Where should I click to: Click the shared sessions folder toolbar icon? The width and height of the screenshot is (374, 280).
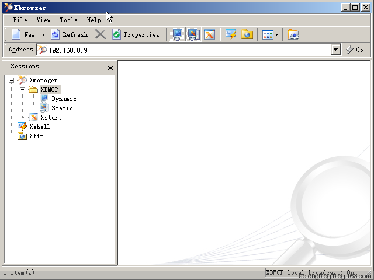point(293,34)
